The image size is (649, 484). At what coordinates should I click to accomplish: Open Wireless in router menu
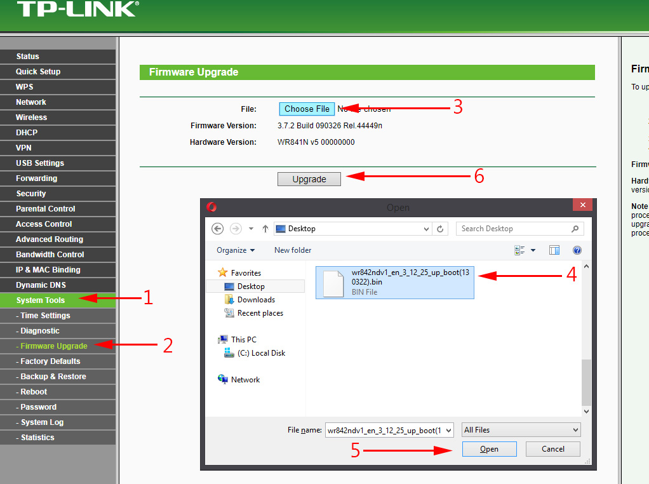point(58,117)
